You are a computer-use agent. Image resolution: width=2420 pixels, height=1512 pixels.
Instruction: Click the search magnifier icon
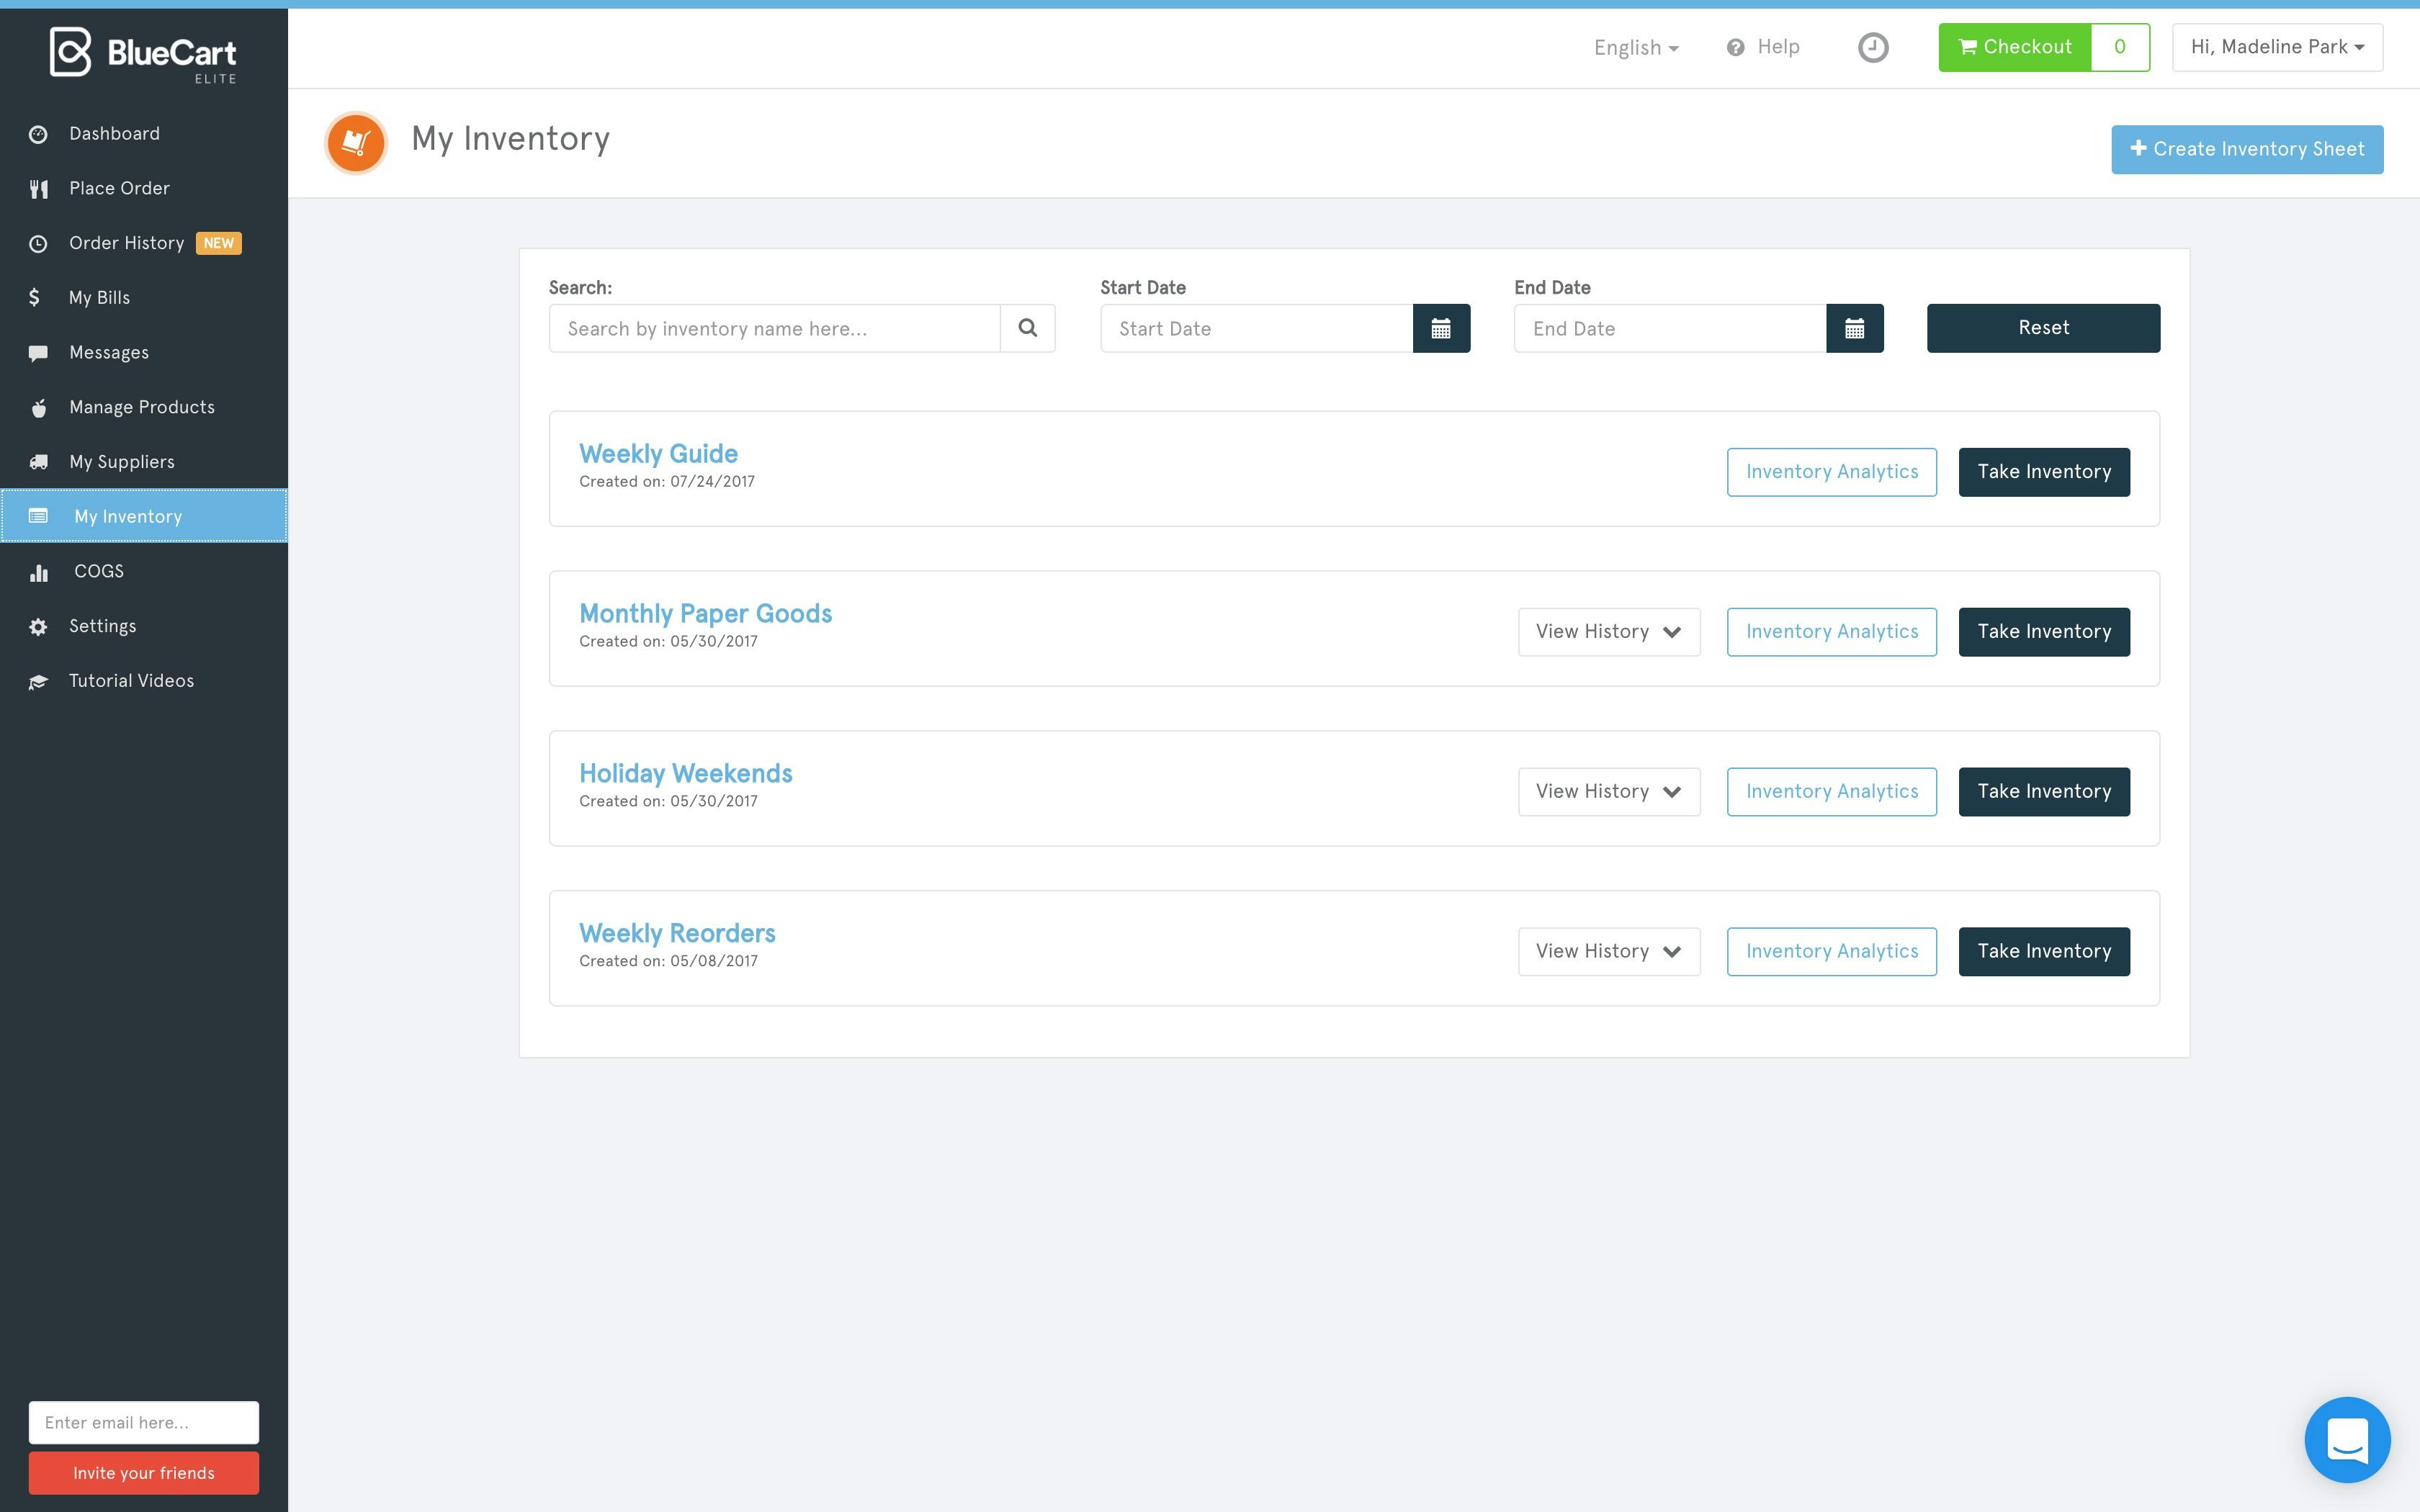tap(1027, 328)
